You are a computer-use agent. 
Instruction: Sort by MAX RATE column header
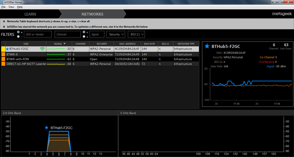click(x=149, y=44)
